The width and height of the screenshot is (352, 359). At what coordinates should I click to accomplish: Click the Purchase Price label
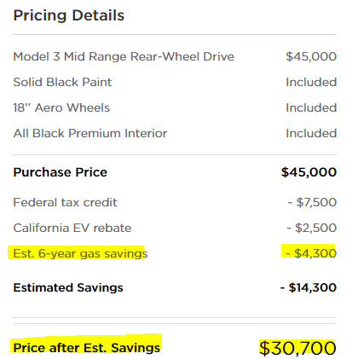[61, 172]
